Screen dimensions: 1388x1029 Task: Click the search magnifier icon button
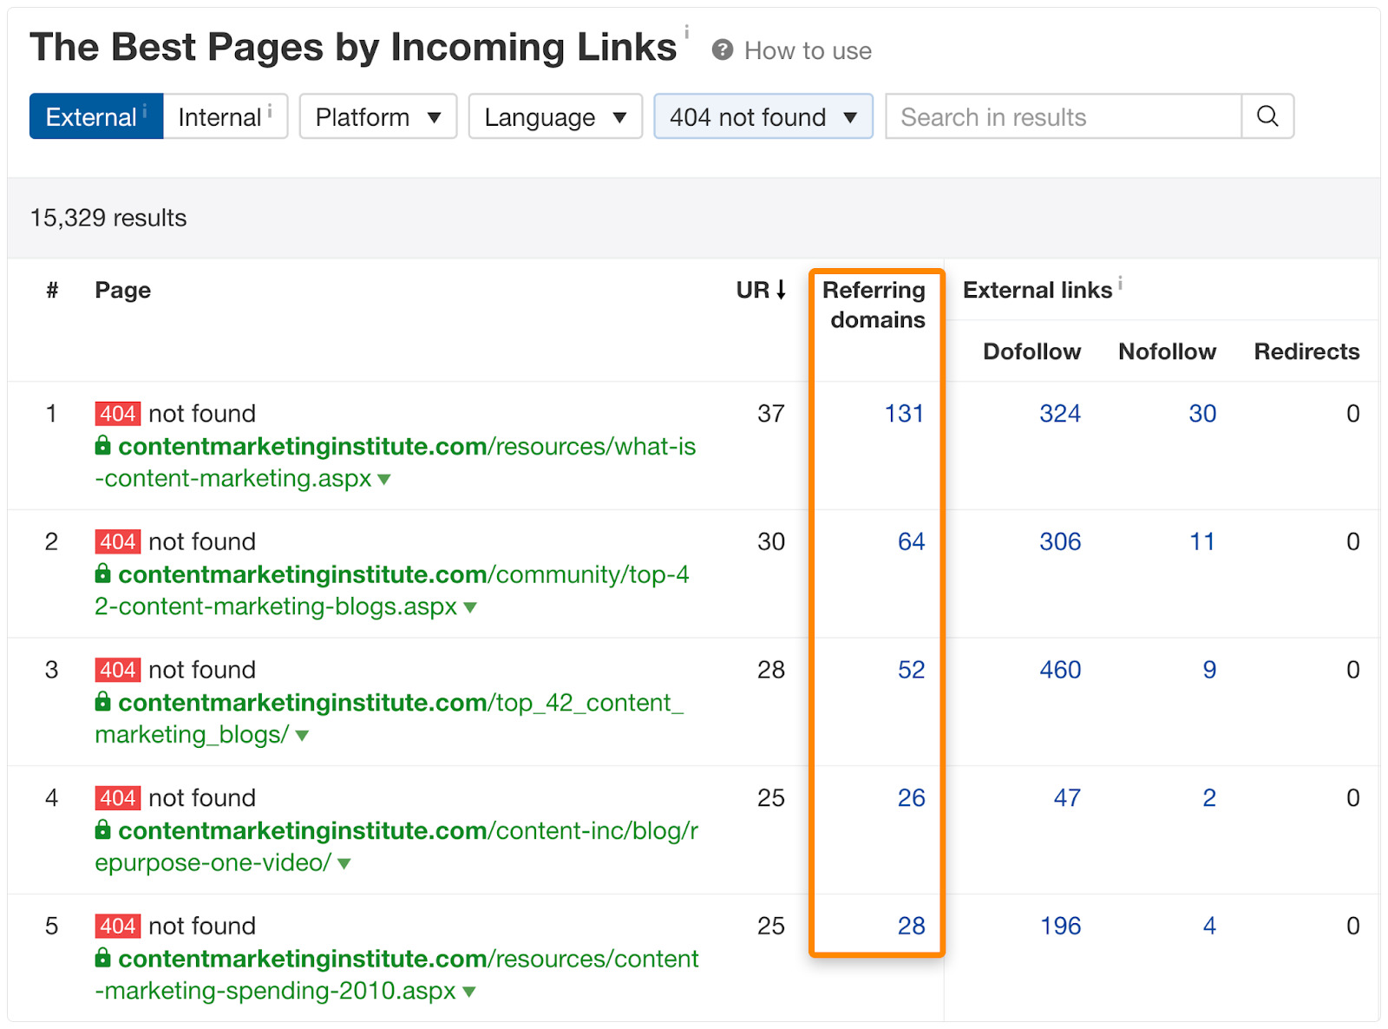point(1267,116)
